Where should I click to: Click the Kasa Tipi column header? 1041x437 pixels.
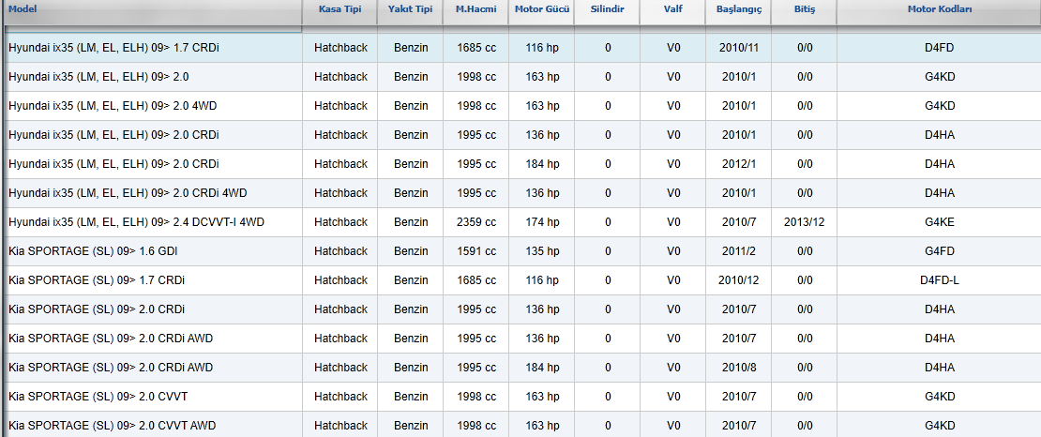point(339,10)
